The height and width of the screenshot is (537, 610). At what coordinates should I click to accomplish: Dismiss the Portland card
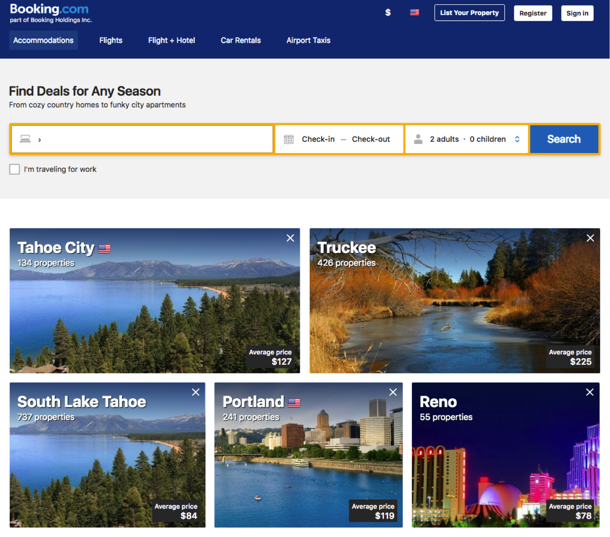[393, 392]
